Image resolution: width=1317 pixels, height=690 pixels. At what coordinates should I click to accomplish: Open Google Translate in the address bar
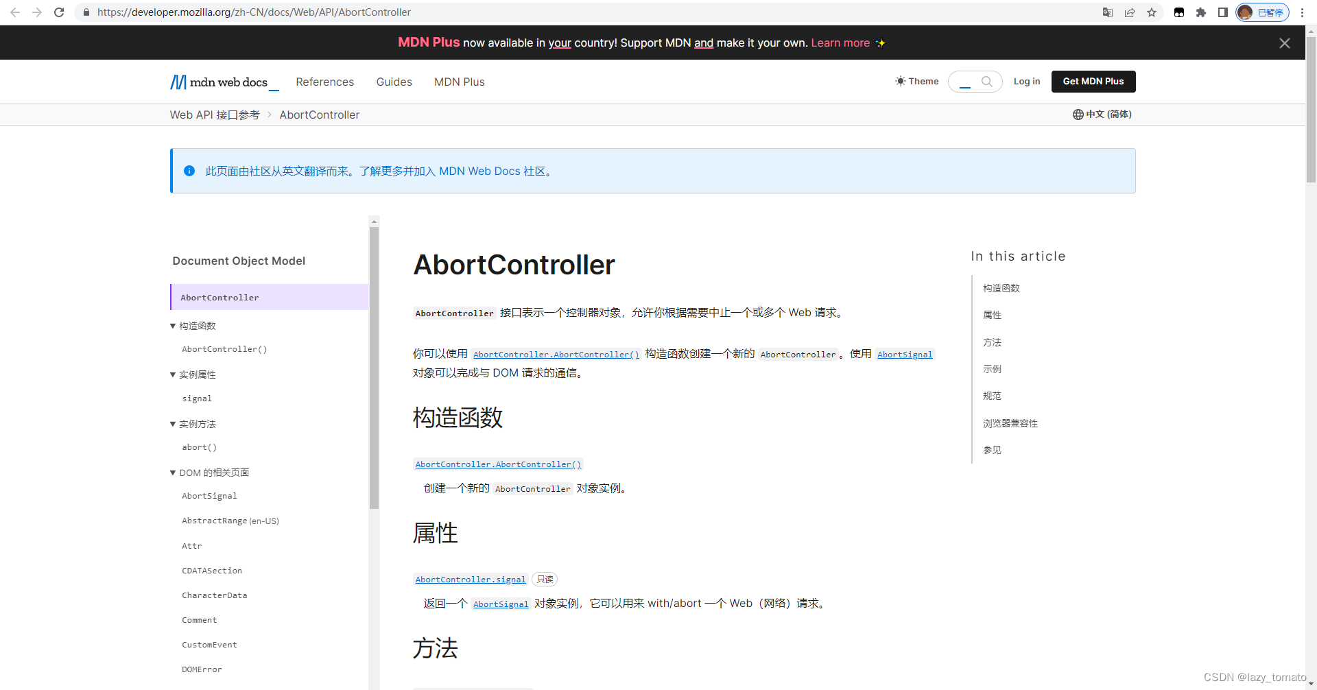(x=1107, y=12)
